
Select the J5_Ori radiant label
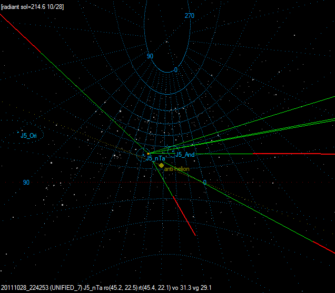[x=28, y=136]
